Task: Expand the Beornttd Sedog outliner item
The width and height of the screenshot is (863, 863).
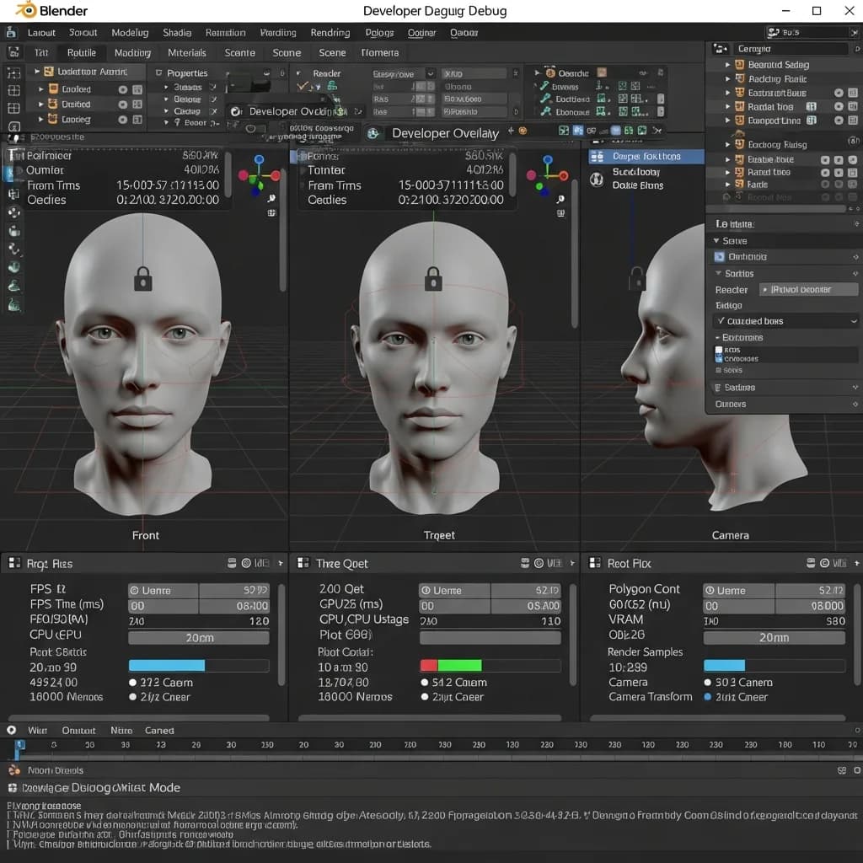Action: 727,65
